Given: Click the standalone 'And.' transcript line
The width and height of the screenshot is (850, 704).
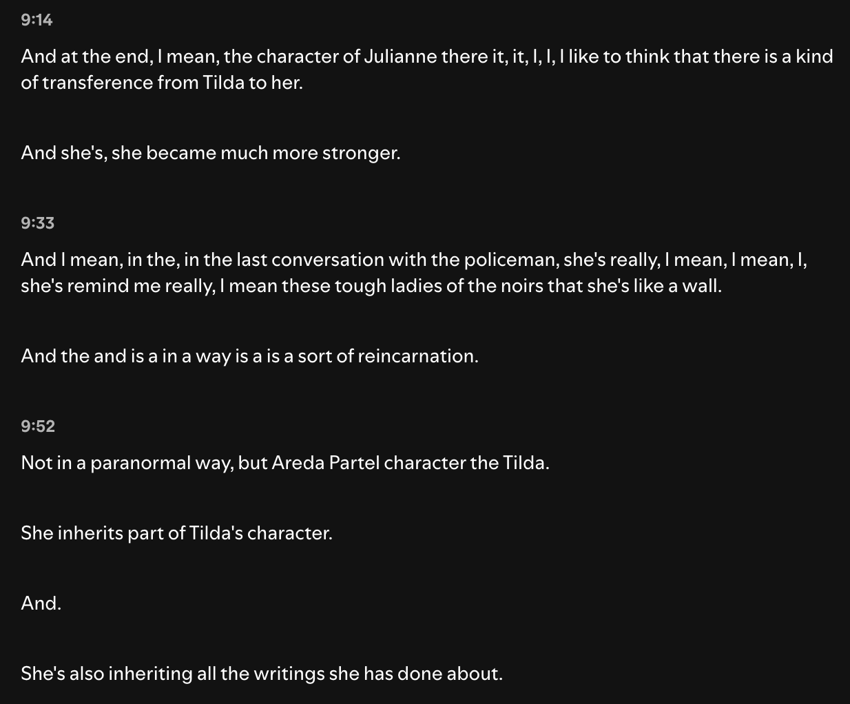Looking at the screenshot, I should [x=41, y=603].
